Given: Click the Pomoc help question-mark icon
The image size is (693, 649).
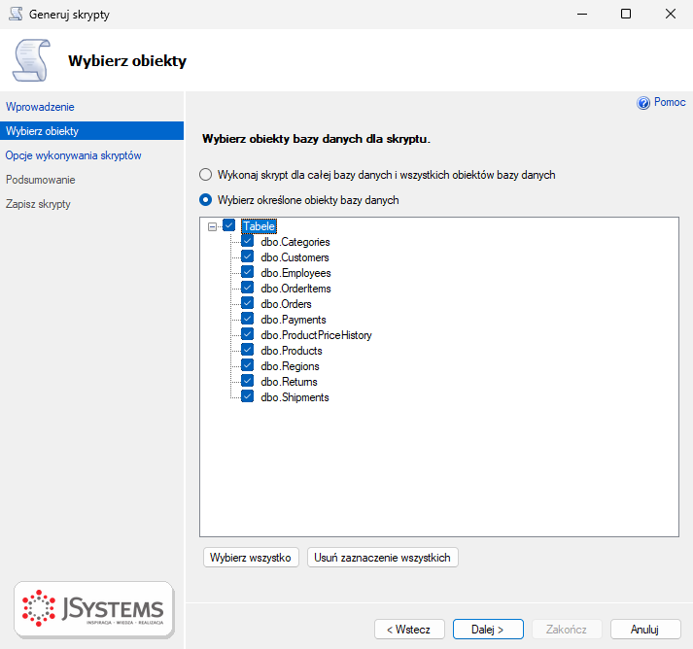Looking at the screenshot, I should coord(643,103).
